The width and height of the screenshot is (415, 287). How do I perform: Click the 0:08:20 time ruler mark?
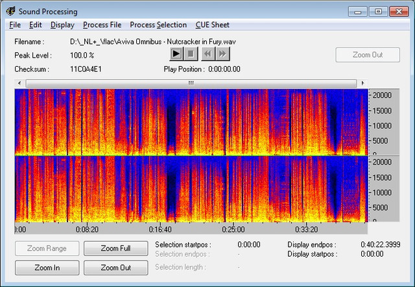pyautogui.click(x=87, y=229)
